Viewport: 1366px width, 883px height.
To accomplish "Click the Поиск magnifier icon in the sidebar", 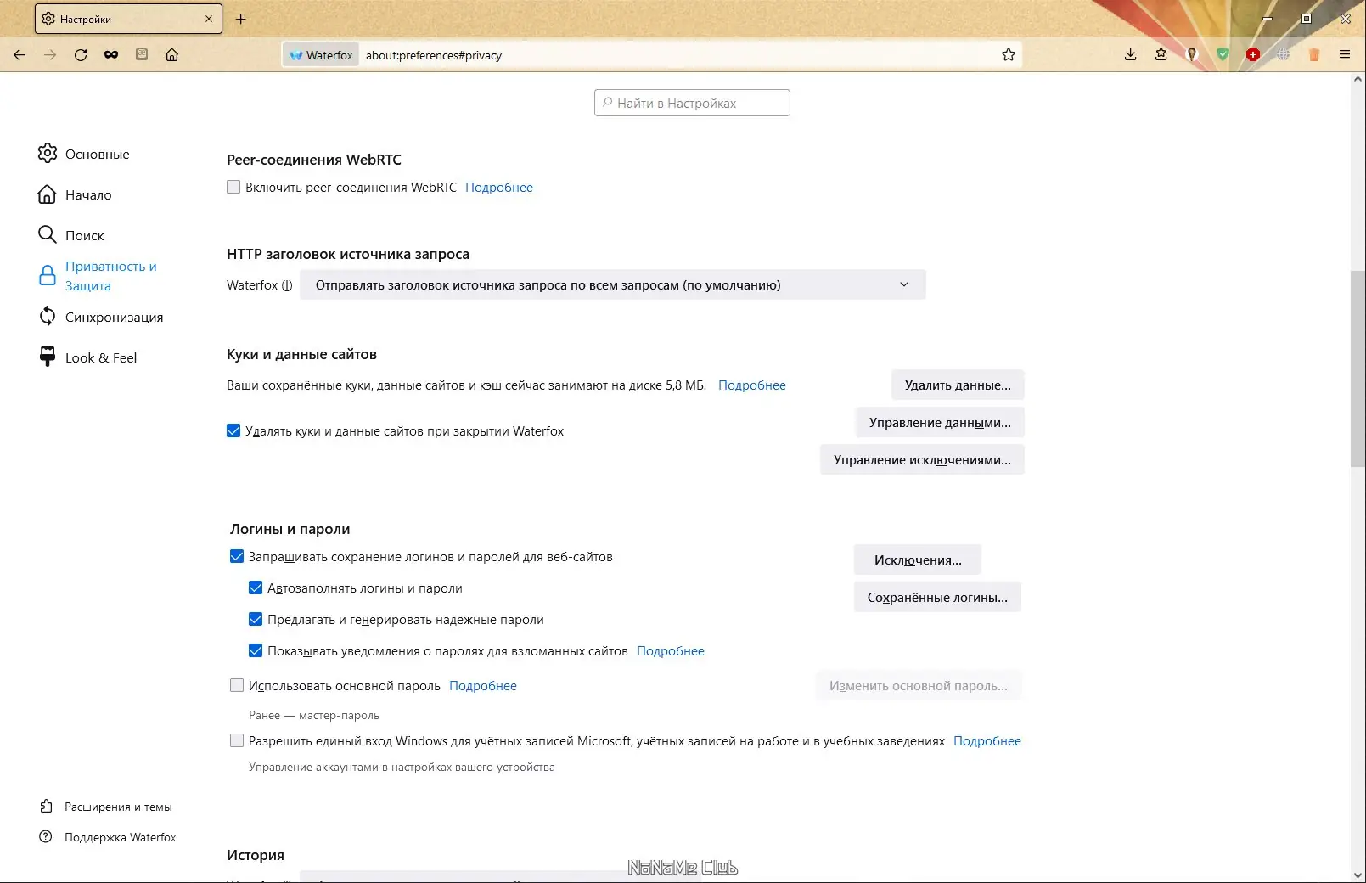I will point(48,235).
